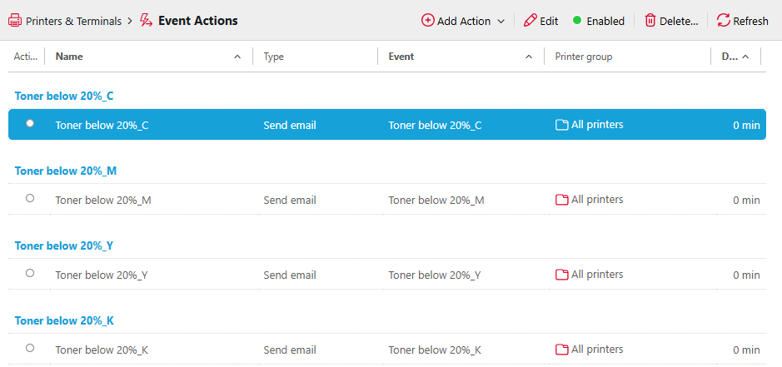Click Send email in Toner below 20%_Y row
This screenshot has height=367, width=782.
pyautogui.click(x=290, y=275)
